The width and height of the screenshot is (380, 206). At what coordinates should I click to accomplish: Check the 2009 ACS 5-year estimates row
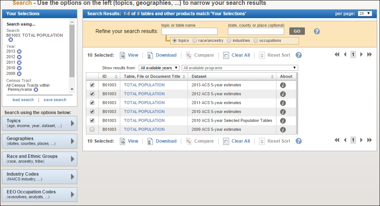[92, 129]
